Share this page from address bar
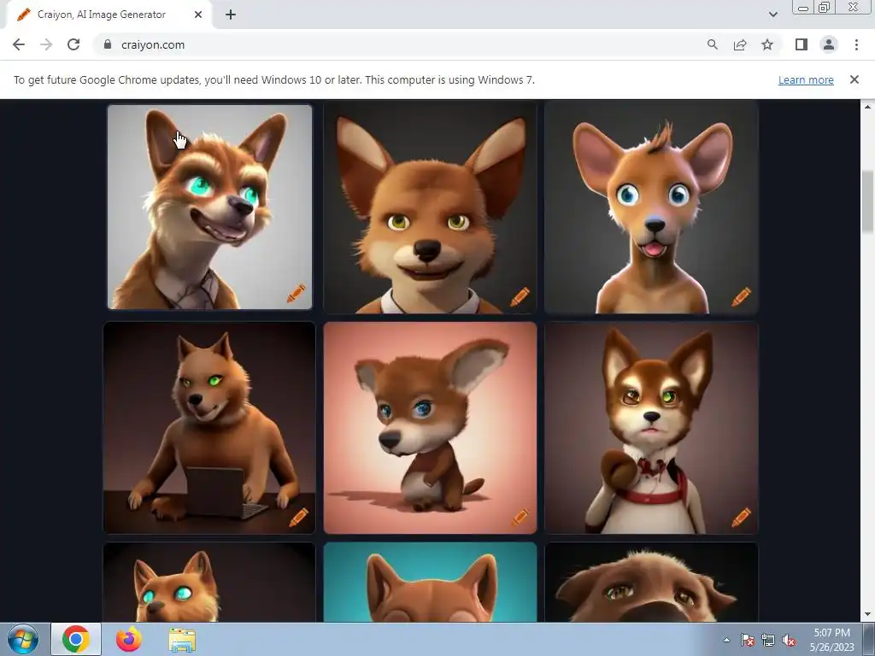This screenshot has height=656, width=875. (740, 44)
